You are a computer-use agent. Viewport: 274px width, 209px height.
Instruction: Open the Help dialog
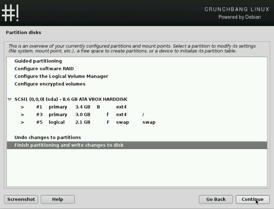tap(58, 199)
